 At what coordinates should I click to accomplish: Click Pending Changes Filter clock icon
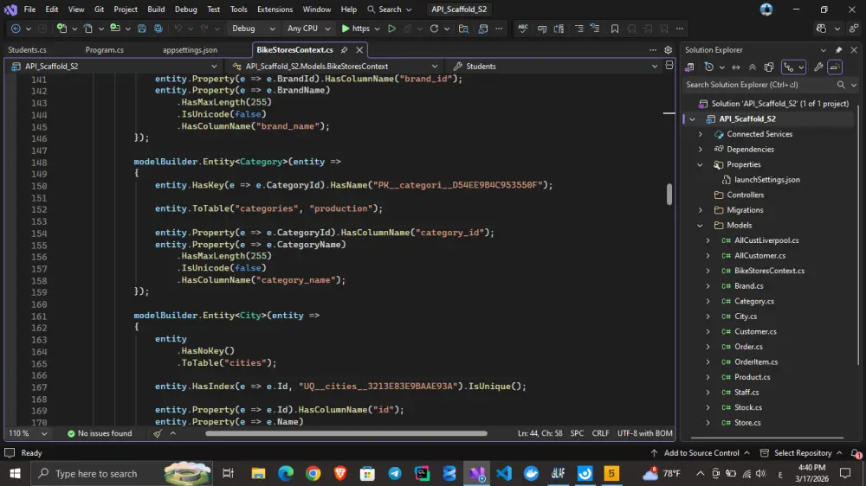click(709, 67)
